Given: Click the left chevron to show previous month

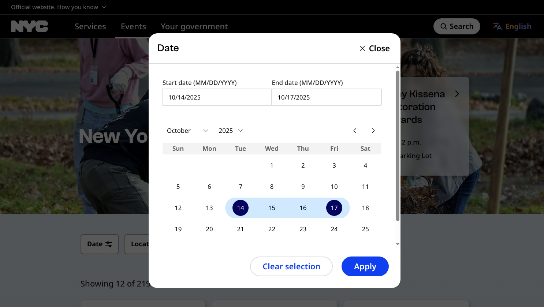Looking at the screenshot, I should [355, 130].
